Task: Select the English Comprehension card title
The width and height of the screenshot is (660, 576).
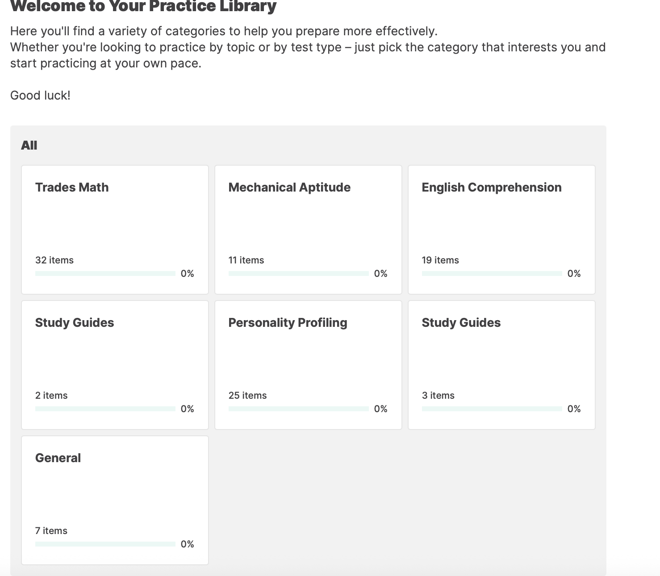Action: pyautogui.click(x=491, y=188)
